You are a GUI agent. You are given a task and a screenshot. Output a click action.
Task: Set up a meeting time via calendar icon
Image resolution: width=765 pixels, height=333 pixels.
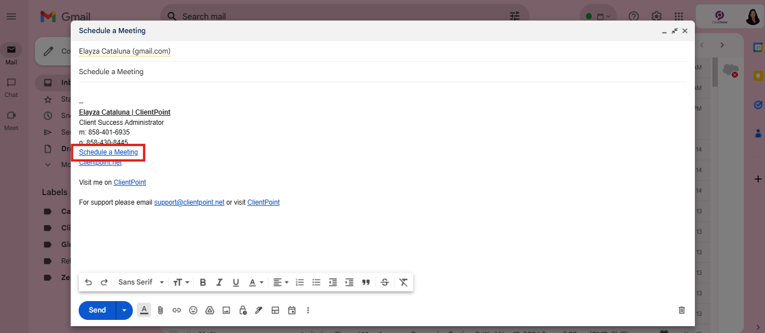pos(292,310)
